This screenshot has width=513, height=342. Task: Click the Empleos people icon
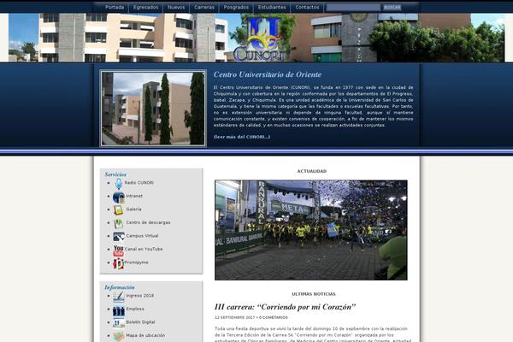tap(119, 310)
